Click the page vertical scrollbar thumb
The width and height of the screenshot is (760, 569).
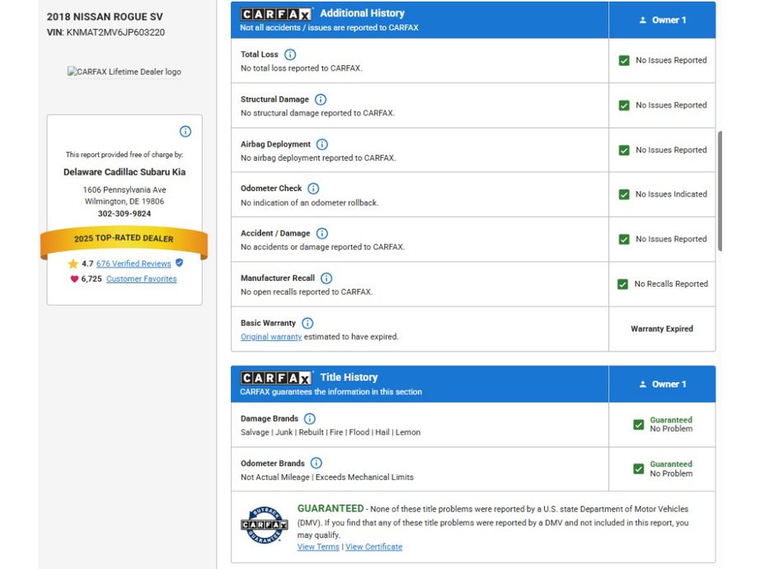[720, 191]
